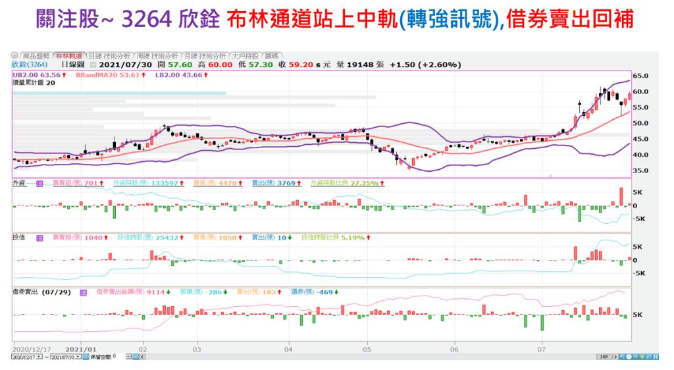This screenshot has height=370, width=674.
Task: Click the fit-to-window icon at far bottom right
Action: point(654,356)
